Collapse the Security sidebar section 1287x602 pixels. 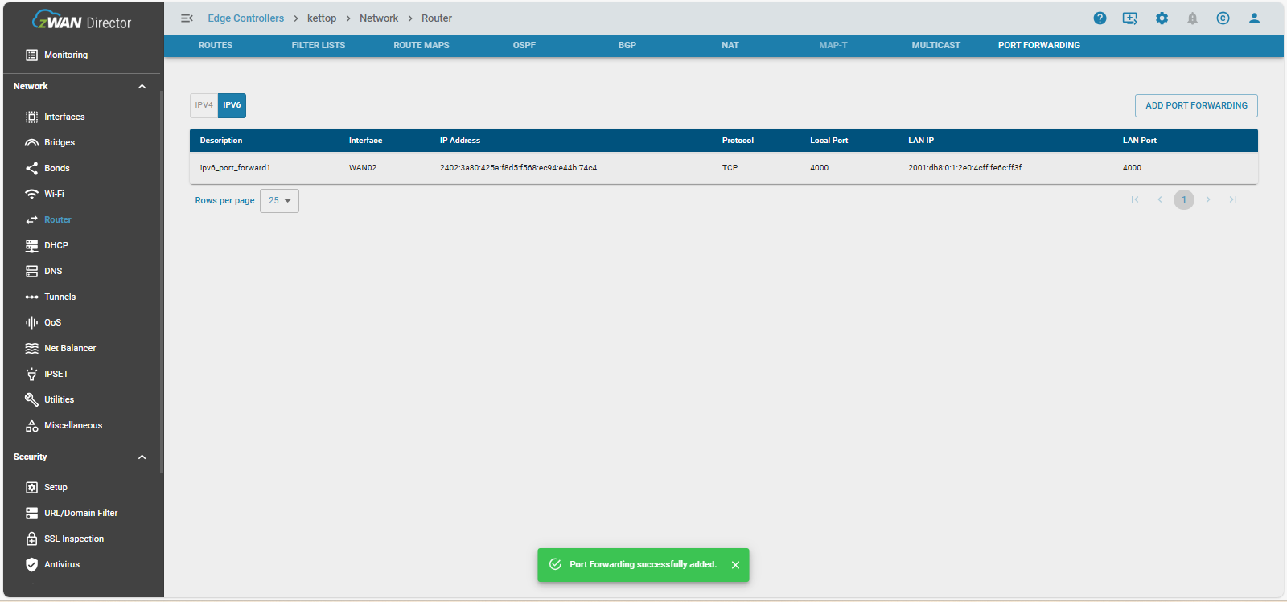[x=142, y=457]
